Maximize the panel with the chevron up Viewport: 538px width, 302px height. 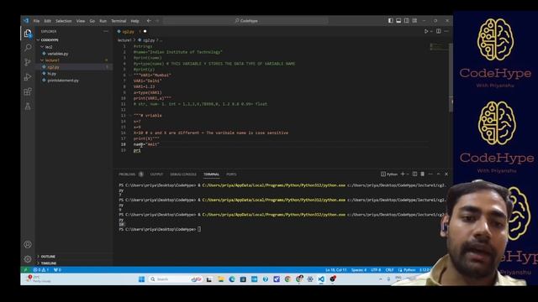(x=438, y=174)
